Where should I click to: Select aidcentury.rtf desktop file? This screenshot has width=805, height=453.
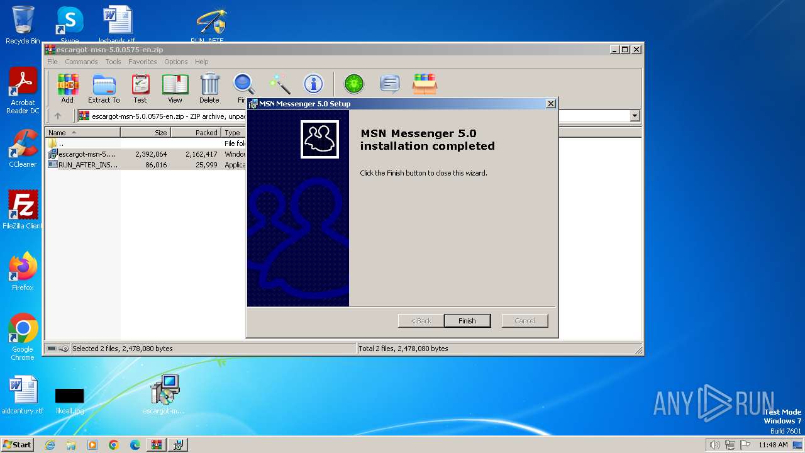pos(23,396)
